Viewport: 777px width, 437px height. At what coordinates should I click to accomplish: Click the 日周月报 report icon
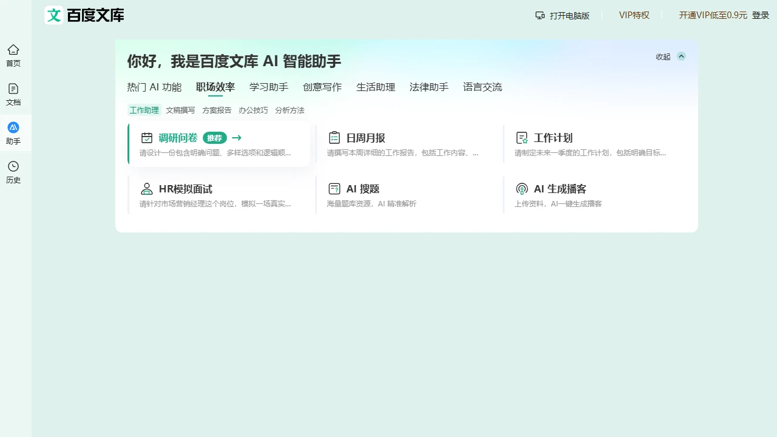pos(334,138)
